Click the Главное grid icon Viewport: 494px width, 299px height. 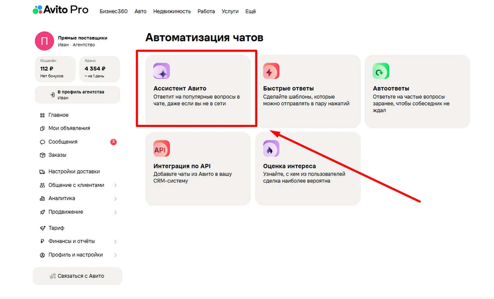click(42, 115)
